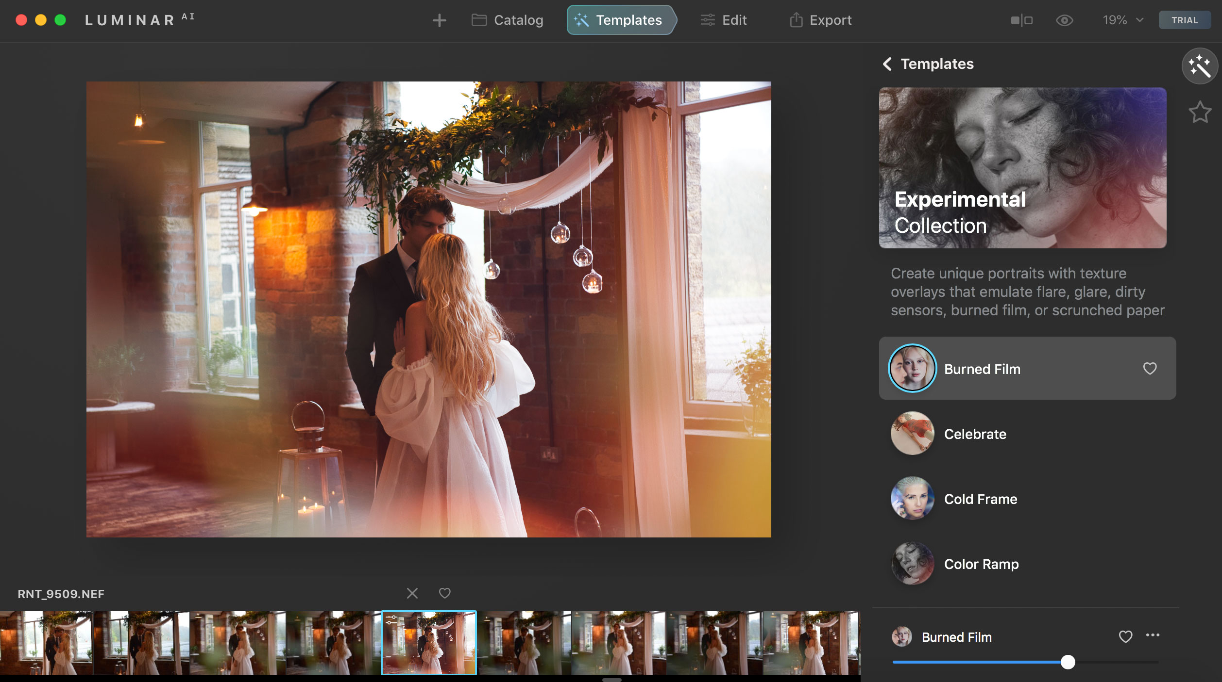Select the Color Ramp template
The width and height of the screenshot is (1222, 682).
pos(1027,564)
